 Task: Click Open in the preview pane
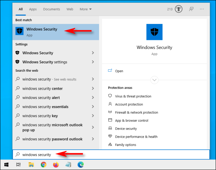click(x=119, y=71)
